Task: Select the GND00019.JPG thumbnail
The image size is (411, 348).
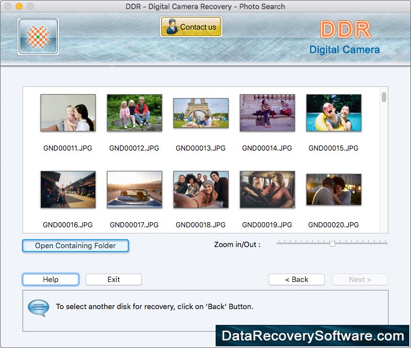Action: (267, 190)
